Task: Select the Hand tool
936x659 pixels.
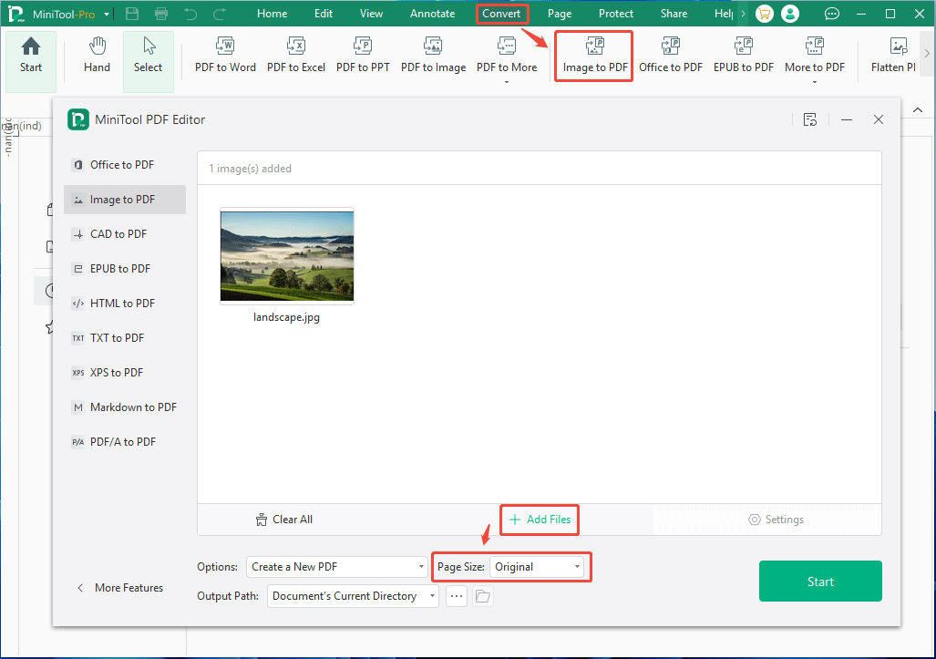Action: click(x=97, y=56)
